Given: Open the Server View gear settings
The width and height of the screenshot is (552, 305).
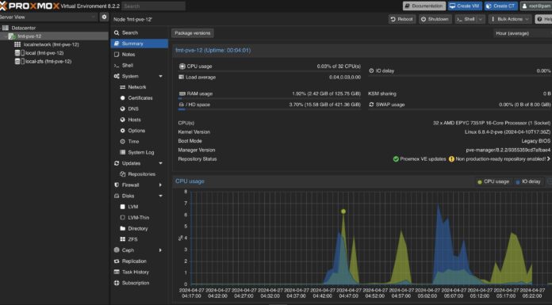Looking at the screenshot, I should point(104,17).
